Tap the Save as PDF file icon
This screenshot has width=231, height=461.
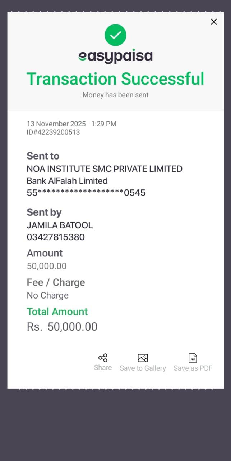tap(193, 358)
